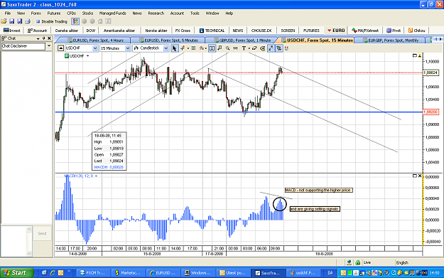Switch to EURUSD Forex Spot 4 Hours tab
Viewport: 444px width, 278px height.
(95, 41)
